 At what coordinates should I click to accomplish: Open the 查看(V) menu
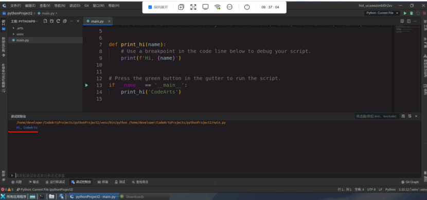[x=45, y=6]
